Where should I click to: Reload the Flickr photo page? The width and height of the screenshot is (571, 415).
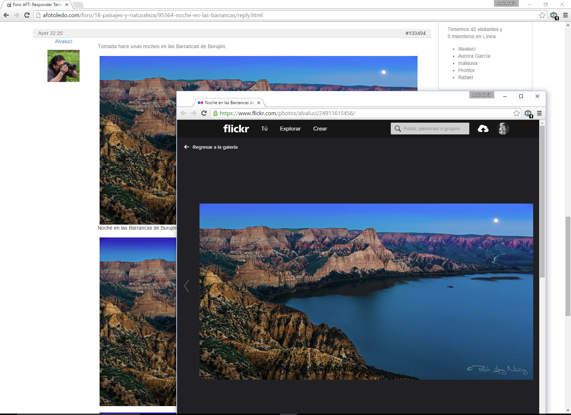click(x=204, y=113)
